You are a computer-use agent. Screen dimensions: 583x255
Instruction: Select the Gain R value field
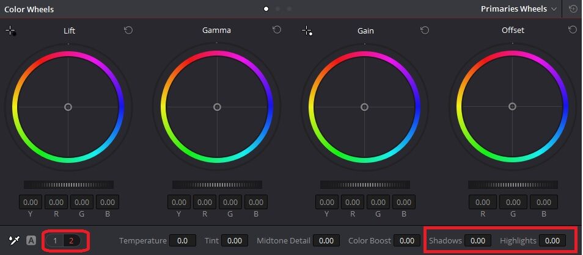click(x=353, y=203)
